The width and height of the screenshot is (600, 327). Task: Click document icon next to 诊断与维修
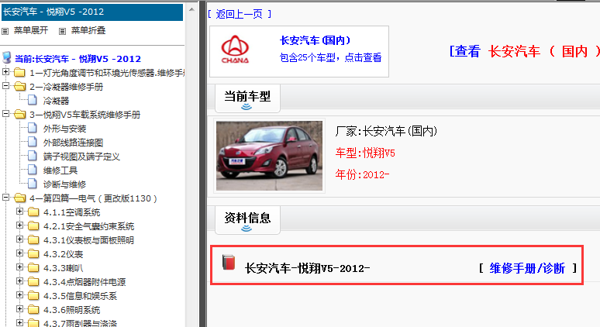33,184
